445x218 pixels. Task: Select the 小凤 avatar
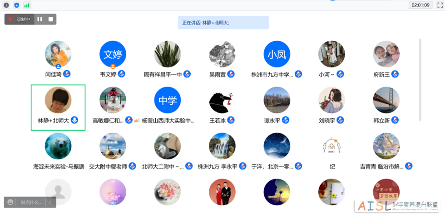click(x=277, y=54)
